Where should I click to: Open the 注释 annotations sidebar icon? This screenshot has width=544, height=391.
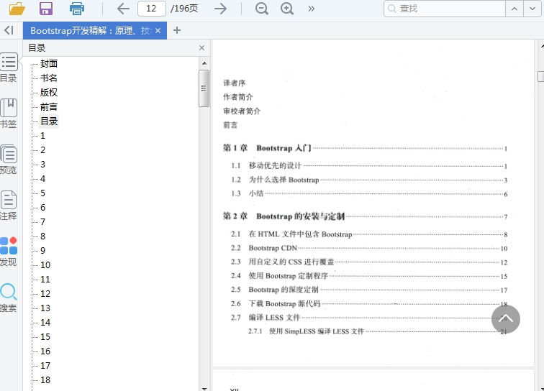pos(9,206)
